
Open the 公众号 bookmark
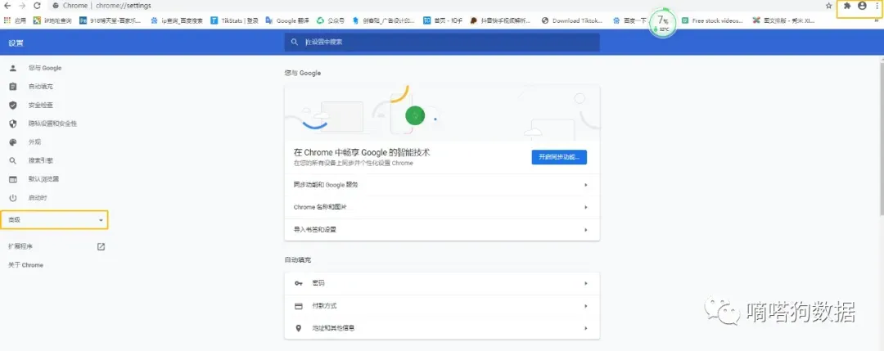pos(330,20)
